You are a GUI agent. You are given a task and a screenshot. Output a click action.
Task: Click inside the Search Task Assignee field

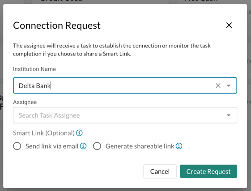tap(119, 115)
